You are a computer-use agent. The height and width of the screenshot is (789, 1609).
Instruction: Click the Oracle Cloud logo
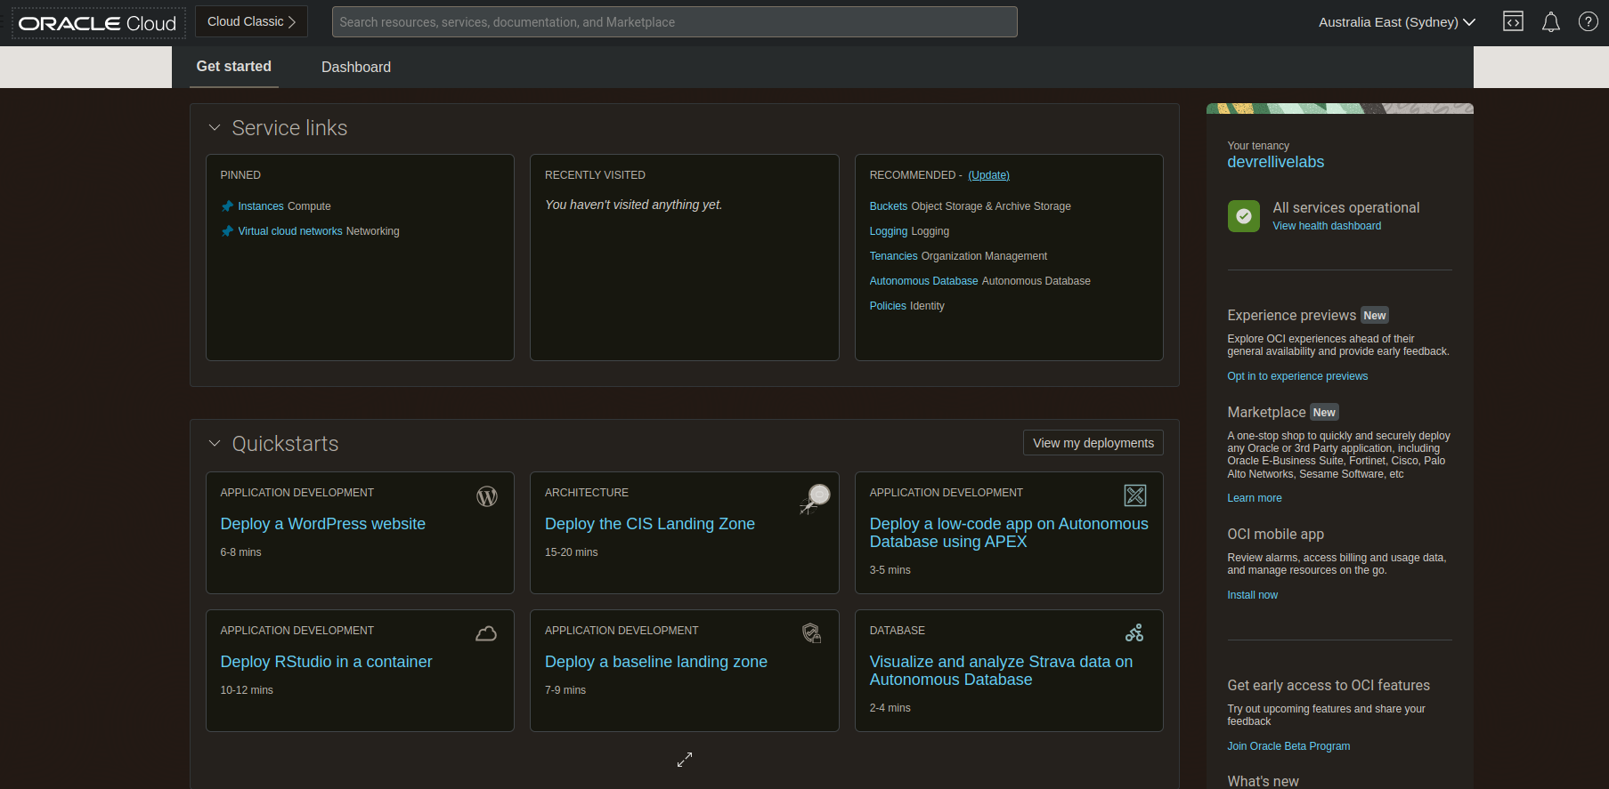click(98, 23)
